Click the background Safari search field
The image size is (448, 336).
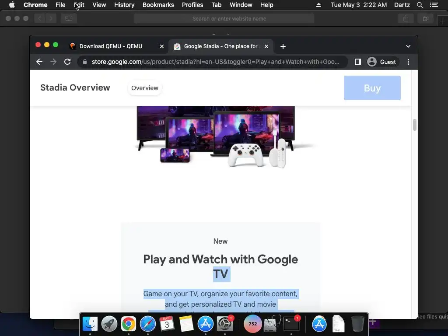pos(224,18)
